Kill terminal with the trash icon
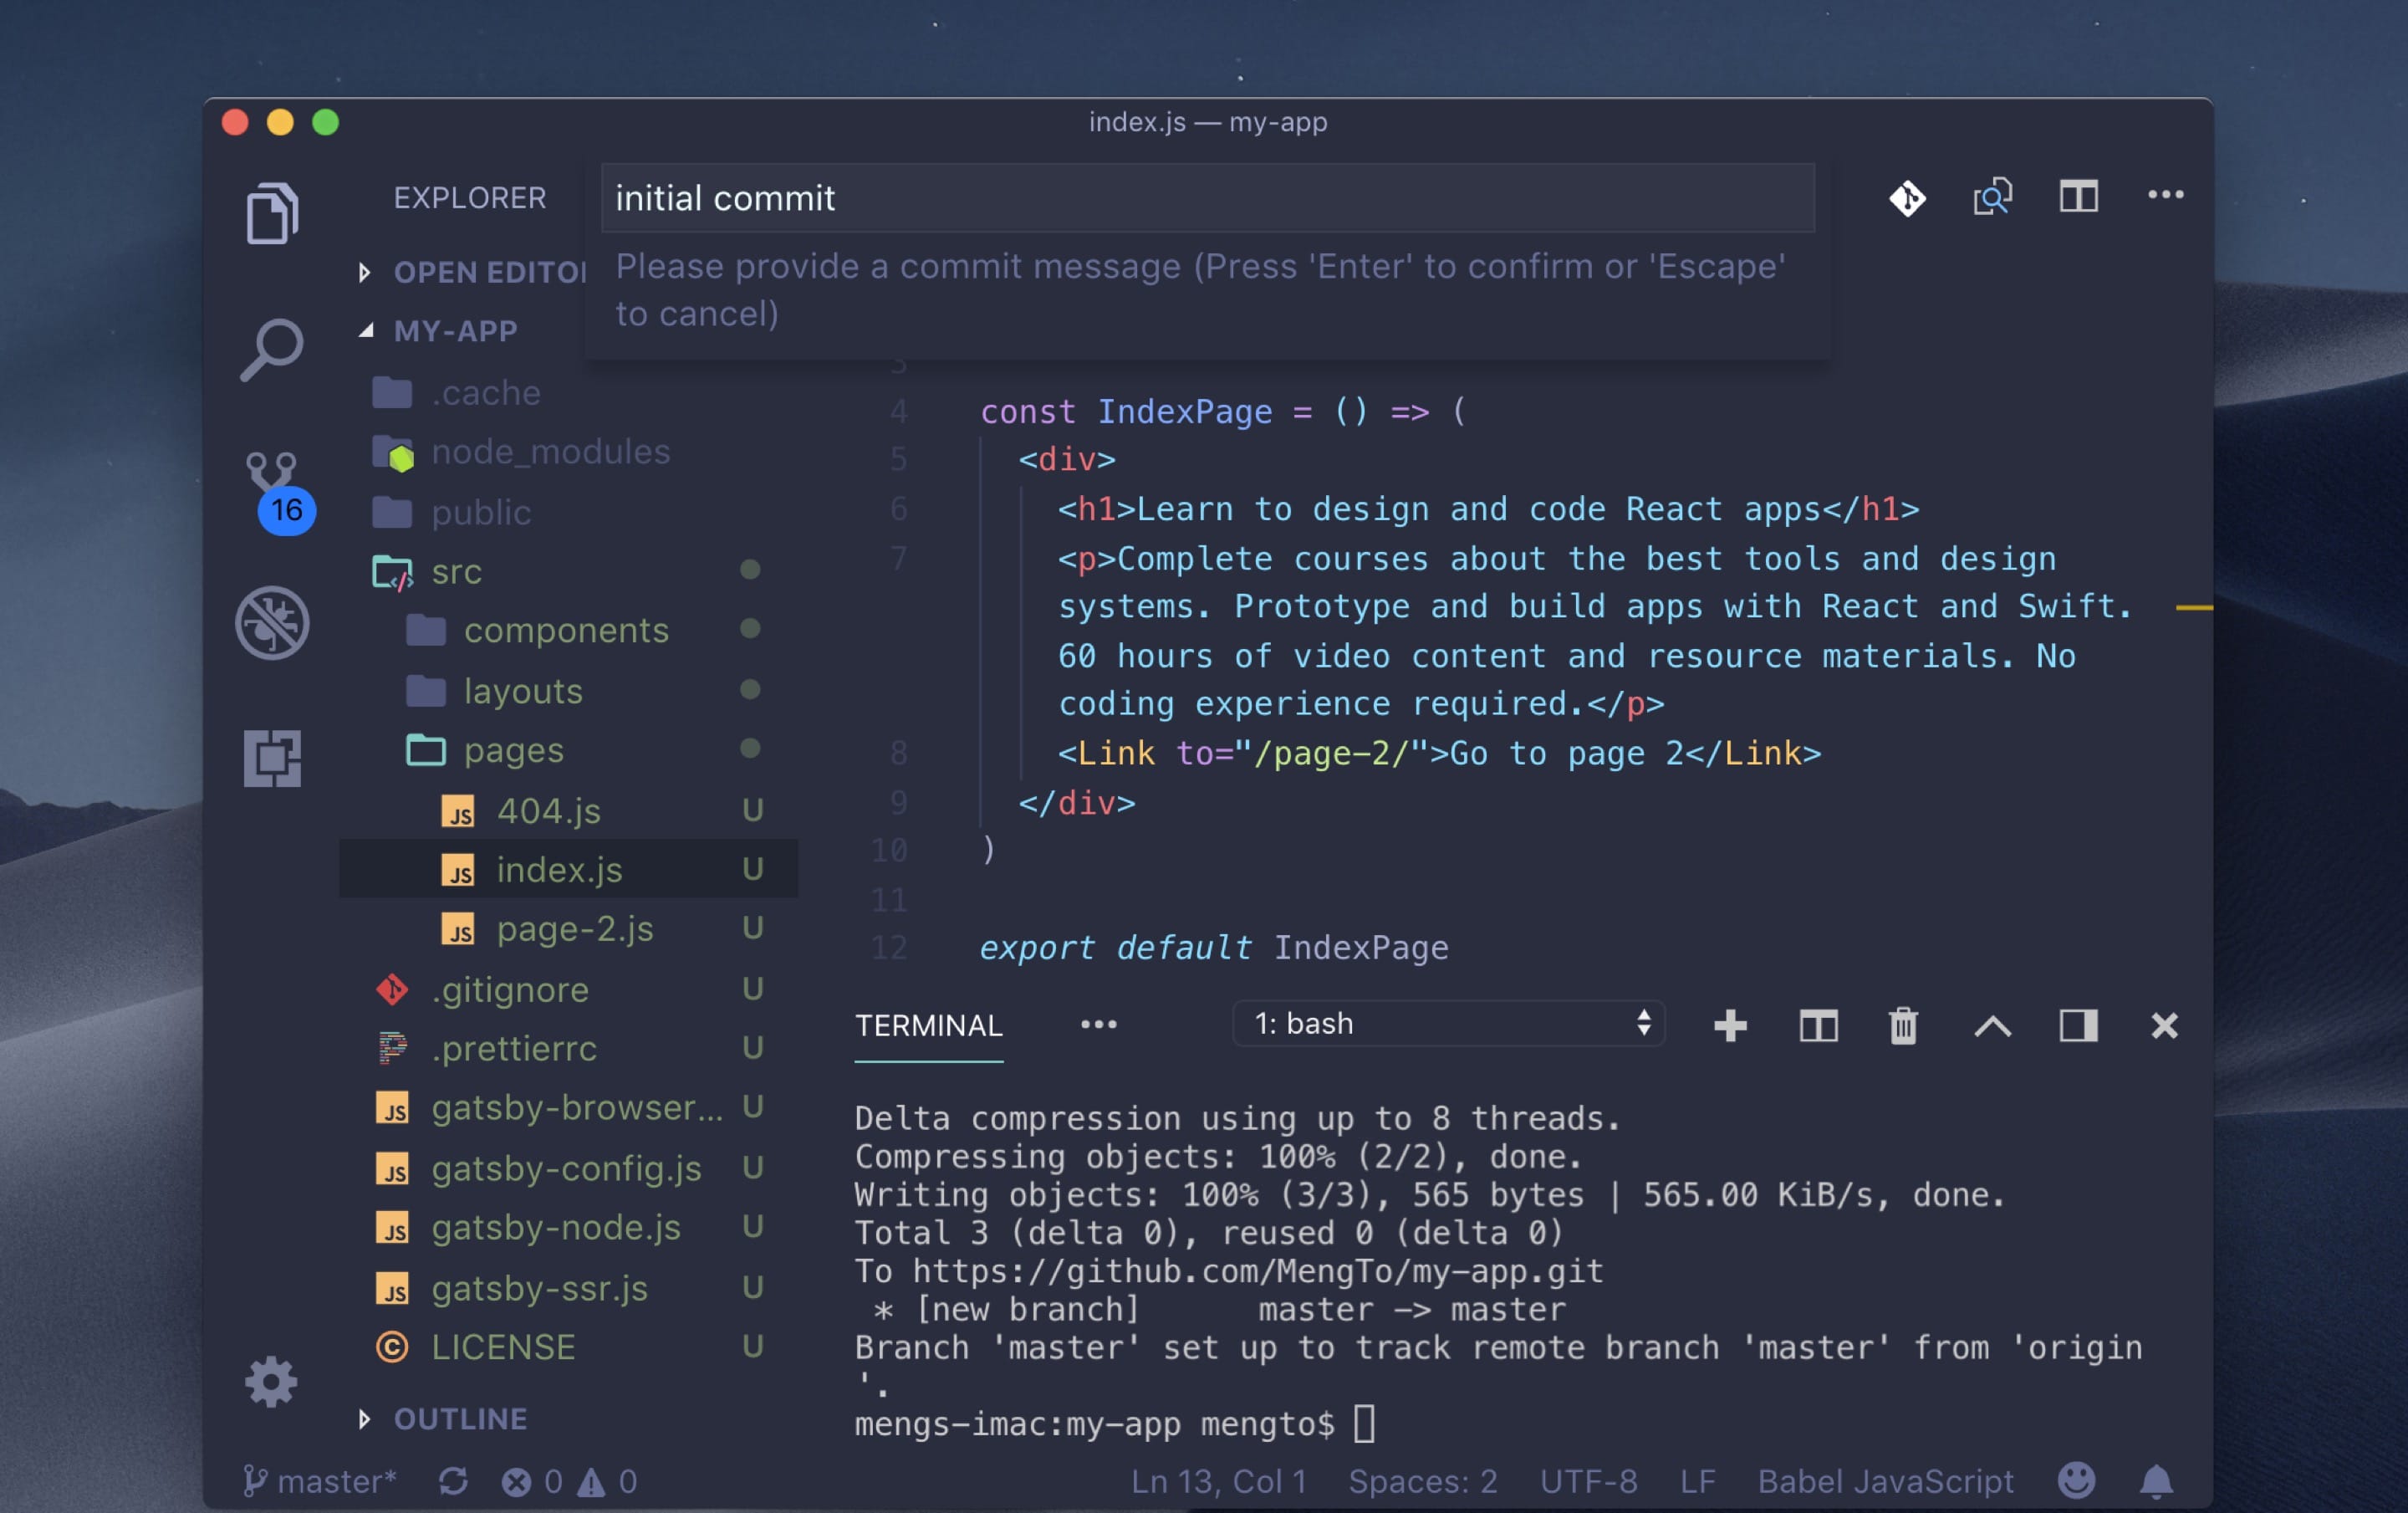2408x1513 pixels. tap(1903, 1025)
